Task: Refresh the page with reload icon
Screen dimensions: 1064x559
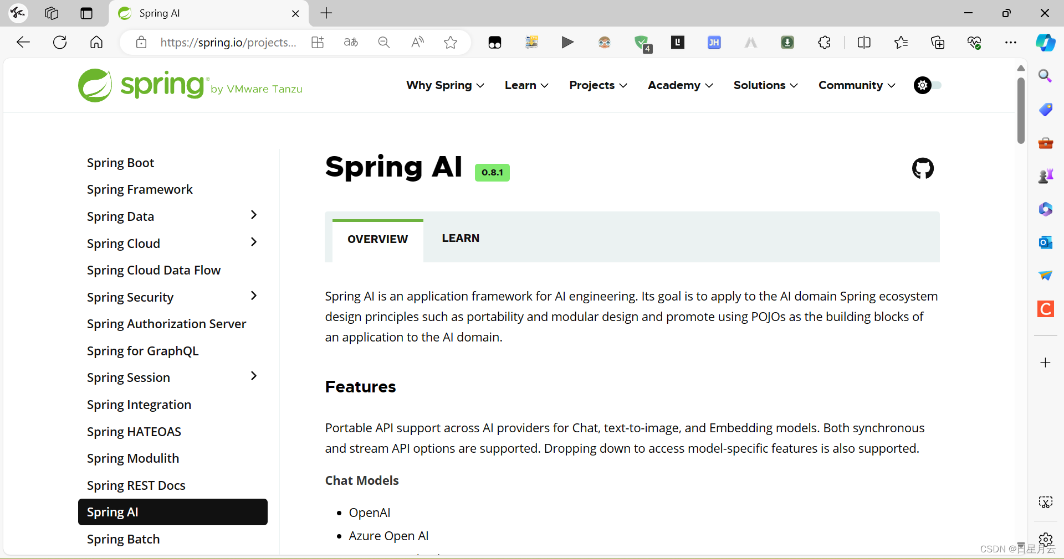Action: point(60,42)
